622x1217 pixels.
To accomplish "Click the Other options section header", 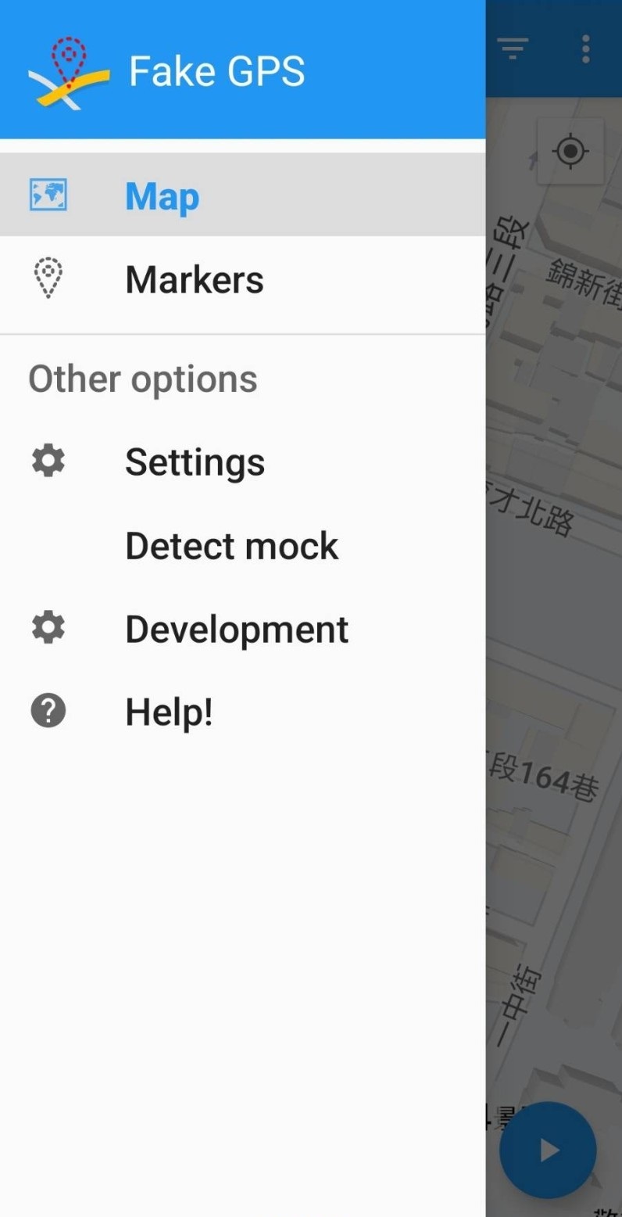I will pyautogui.click(x=143, y=379).
